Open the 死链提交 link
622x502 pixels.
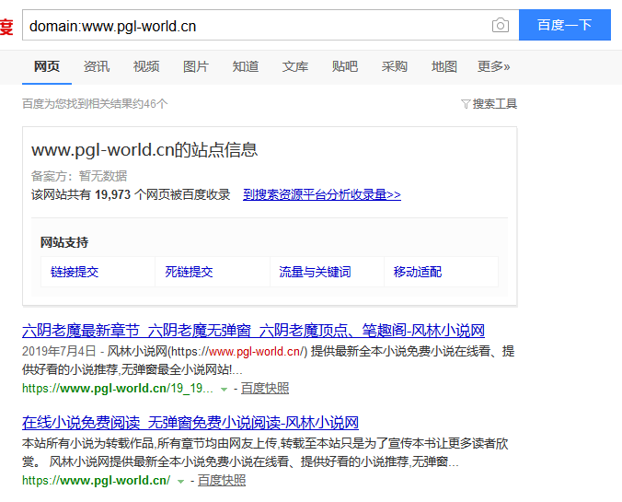[189, 272]
